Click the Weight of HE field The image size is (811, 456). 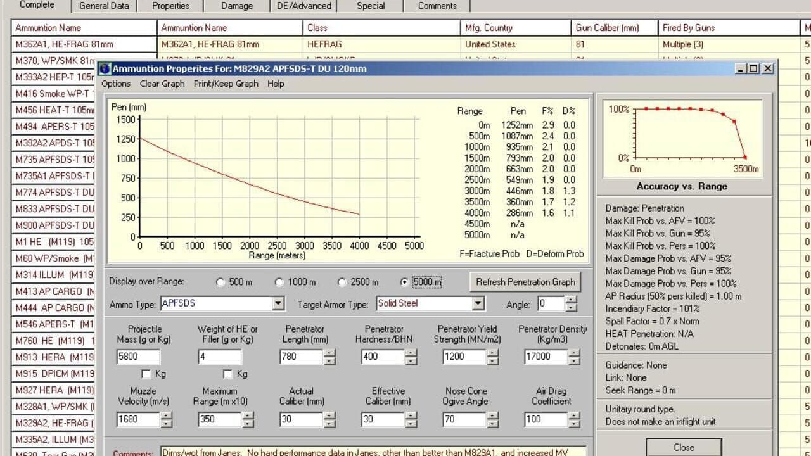tap(220, 357)
